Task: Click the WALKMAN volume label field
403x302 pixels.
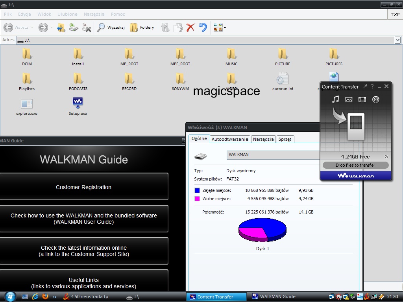Action: point(273,155)
